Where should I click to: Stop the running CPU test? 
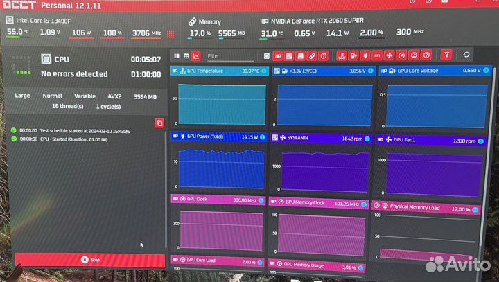coord(90,260)
